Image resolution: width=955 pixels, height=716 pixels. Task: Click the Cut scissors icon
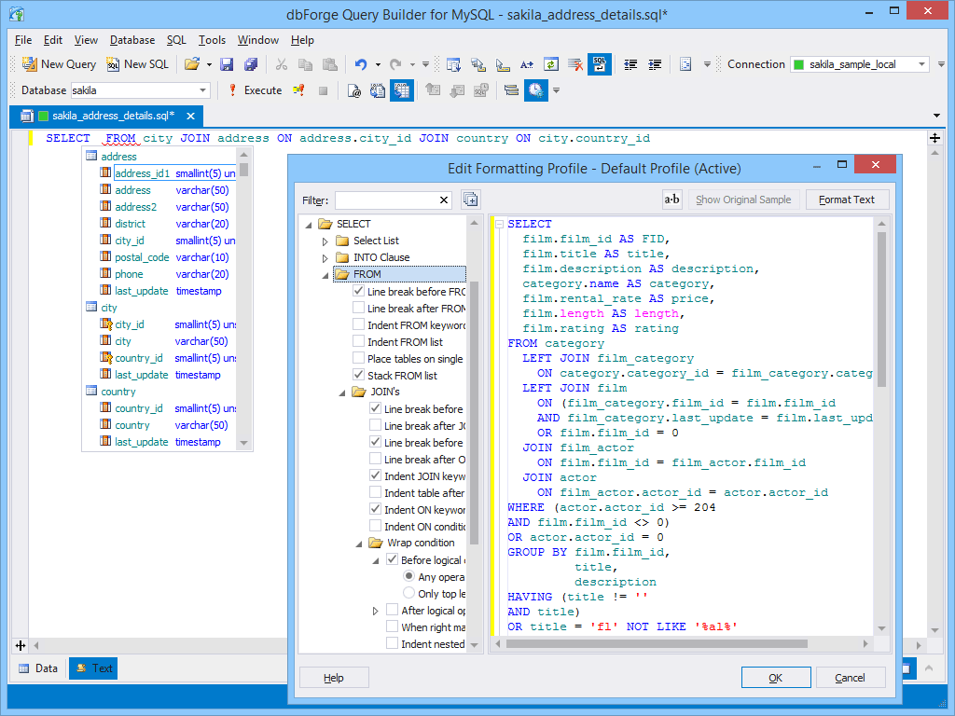click(282, 64)
